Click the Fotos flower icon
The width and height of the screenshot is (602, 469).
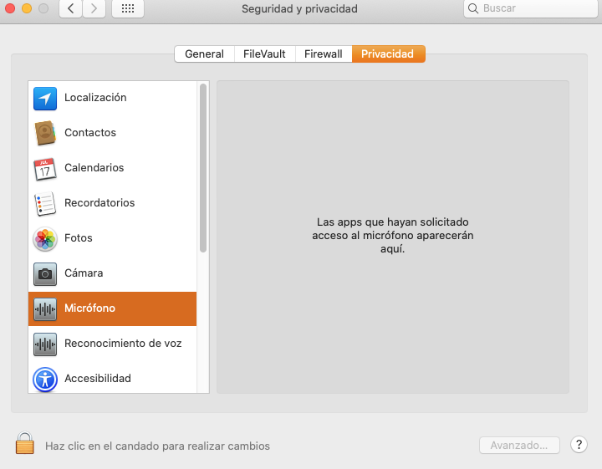click(45, 239)
